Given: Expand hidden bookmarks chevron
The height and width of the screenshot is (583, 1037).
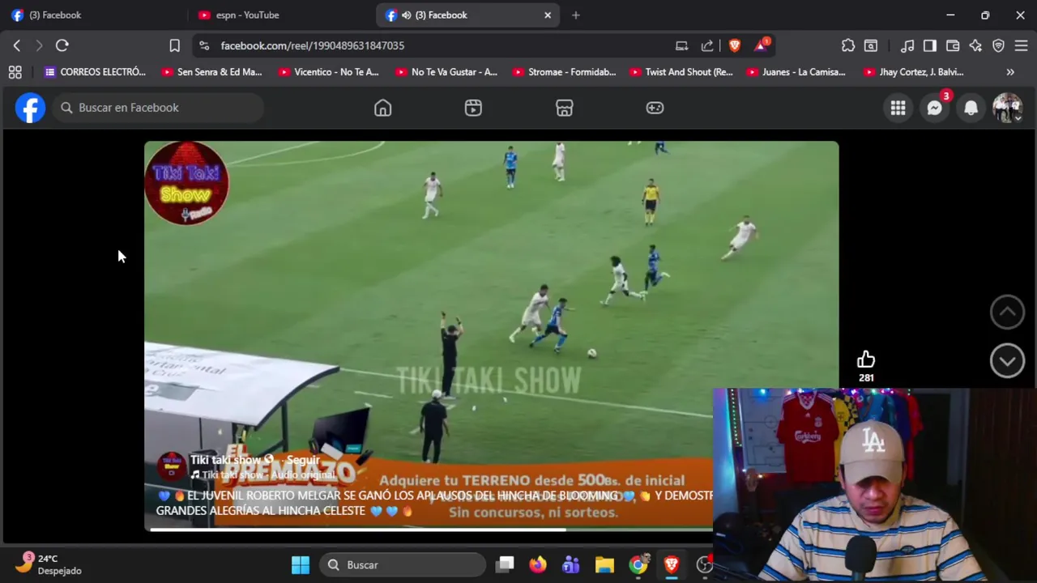Looking at the screenshot, I should [x=1010, y=72].
